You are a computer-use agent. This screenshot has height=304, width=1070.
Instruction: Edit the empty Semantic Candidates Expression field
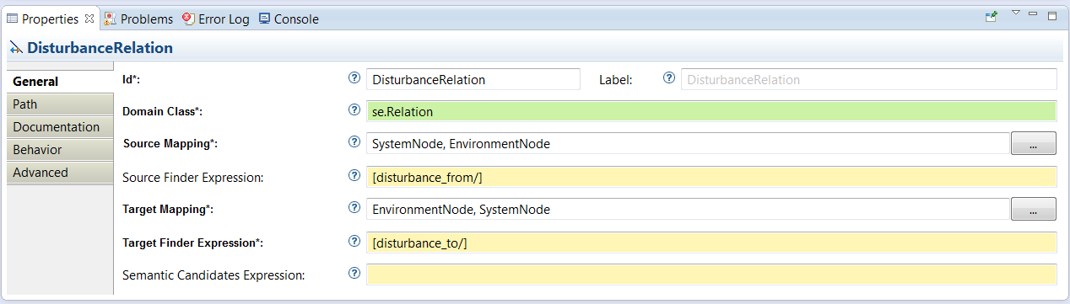[x=711, y=275]
